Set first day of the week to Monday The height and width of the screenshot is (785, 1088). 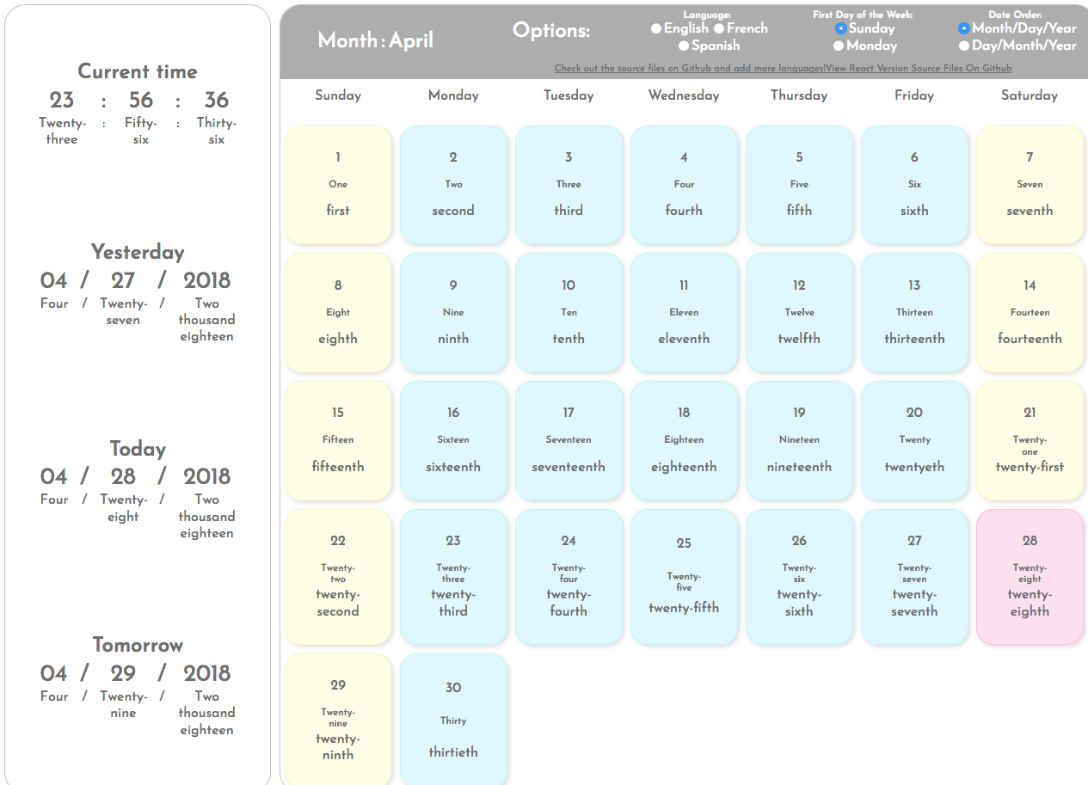tap(837, 46)
